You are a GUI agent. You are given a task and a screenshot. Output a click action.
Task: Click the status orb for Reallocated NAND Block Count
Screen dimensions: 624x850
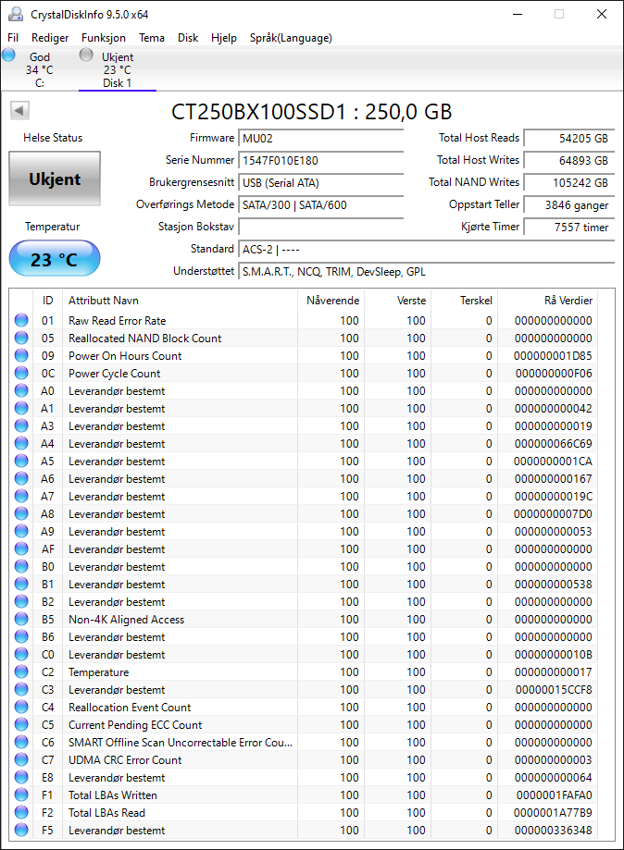click(21, 338)
